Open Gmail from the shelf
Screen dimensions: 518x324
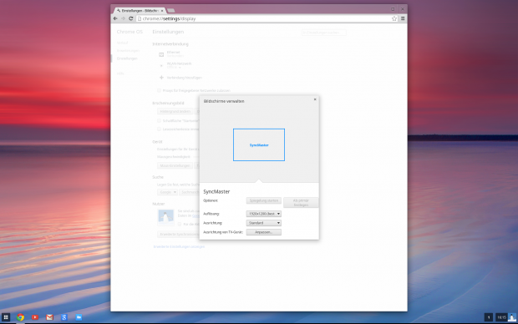pyautogui.click(x=49, y=317)
